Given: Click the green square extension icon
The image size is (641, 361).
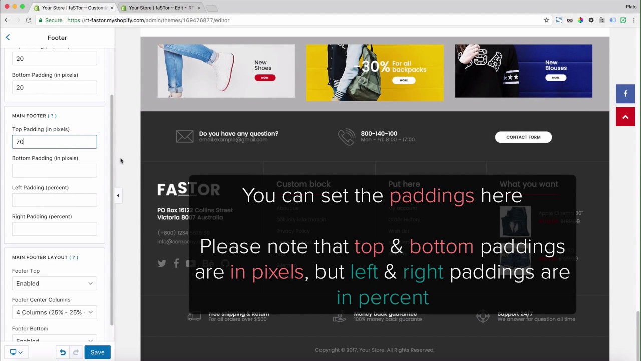Looking at the screenshot, I should coord(623,20).
